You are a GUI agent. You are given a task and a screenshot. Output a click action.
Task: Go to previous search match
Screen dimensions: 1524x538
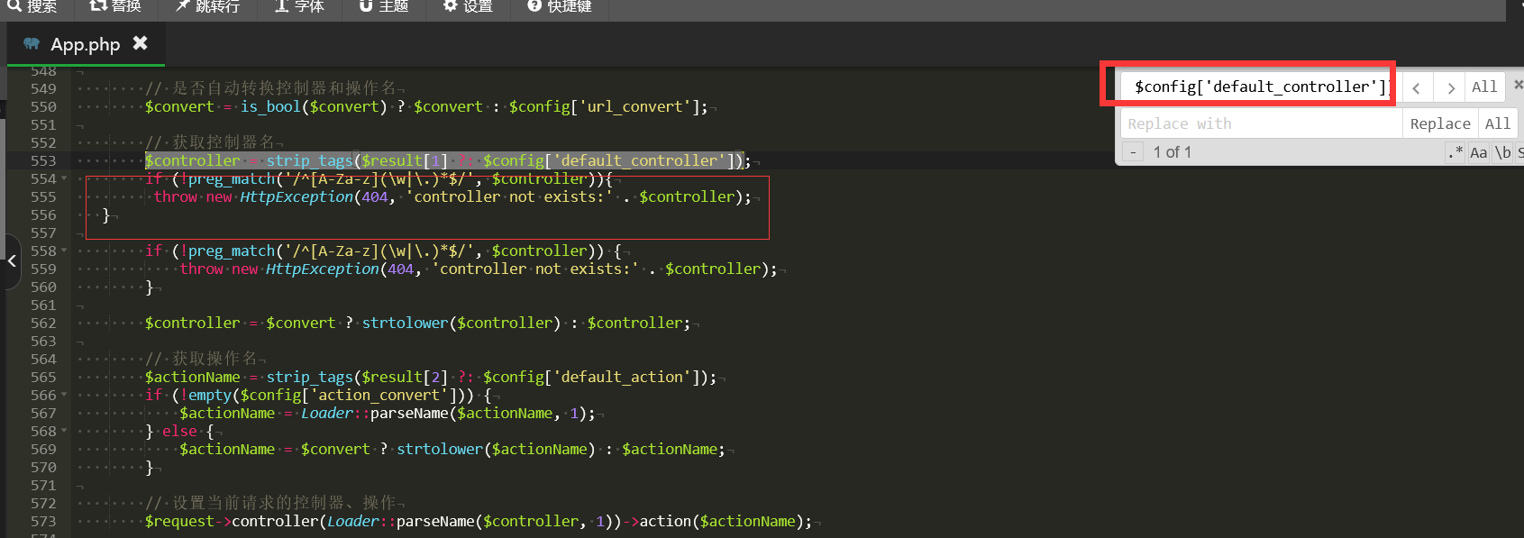click(x=1417, y=87)
